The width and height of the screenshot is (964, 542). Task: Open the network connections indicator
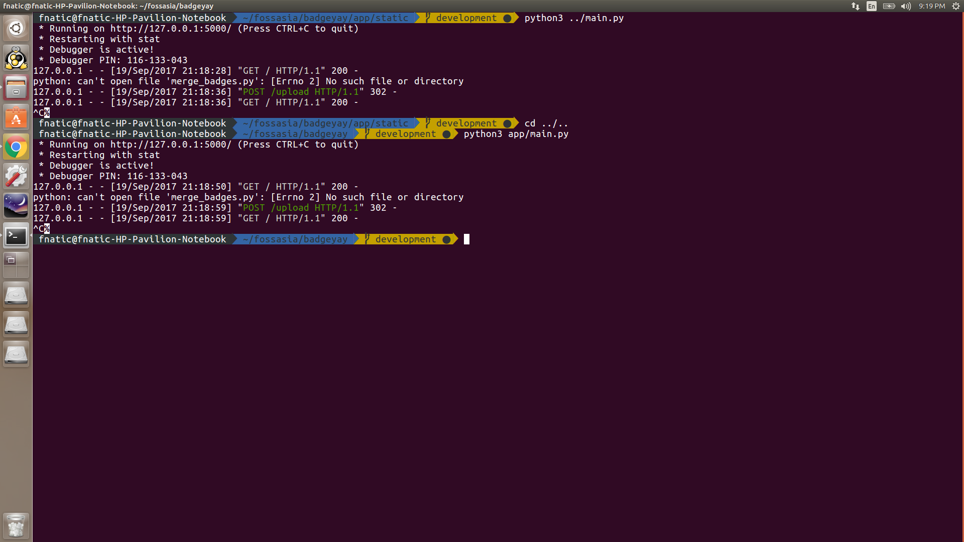pos(856,6)
